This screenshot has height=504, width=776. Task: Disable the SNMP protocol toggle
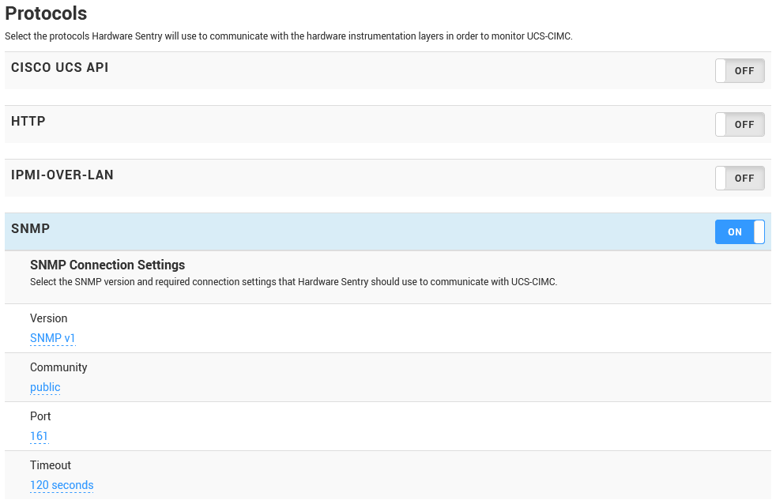(740, 231)
